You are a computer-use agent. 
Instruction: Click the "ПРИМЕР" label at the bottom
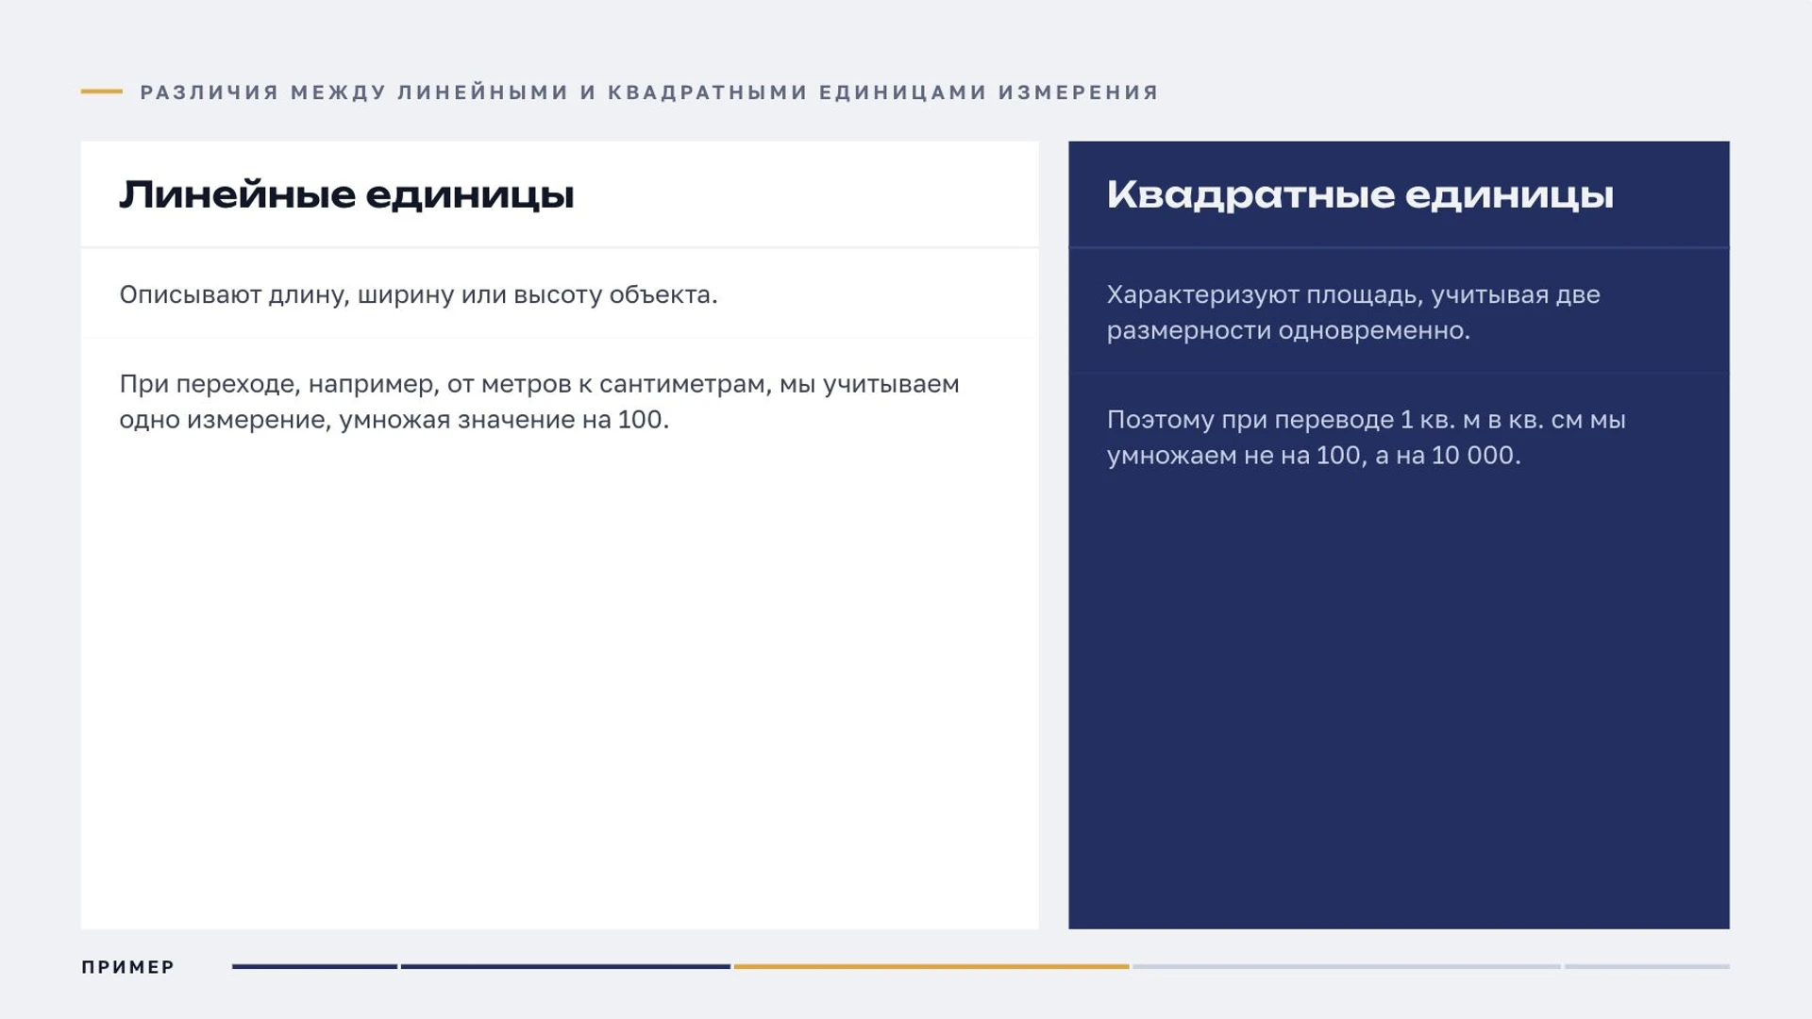pyautogui.click(x=128, y=967)
